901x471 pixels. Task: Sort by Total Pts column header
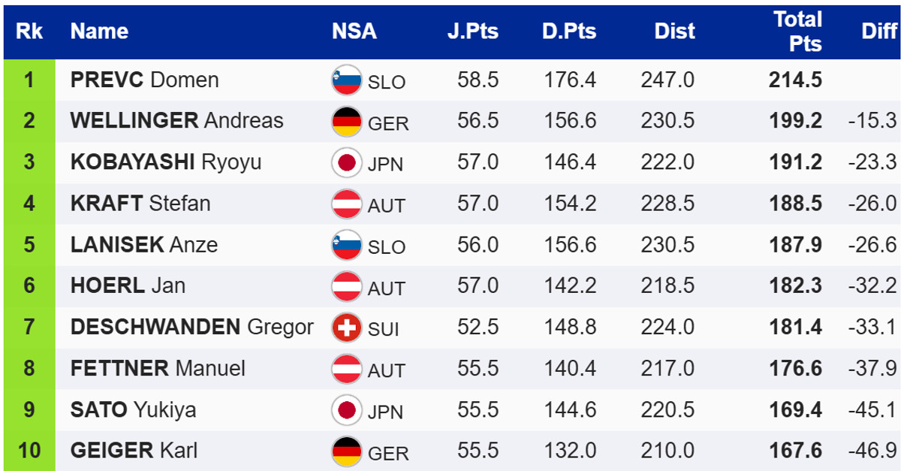pos(797,32)
